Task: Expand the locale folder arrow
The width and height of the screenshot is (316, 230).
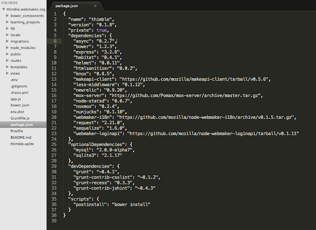Action: click(7, 35)
